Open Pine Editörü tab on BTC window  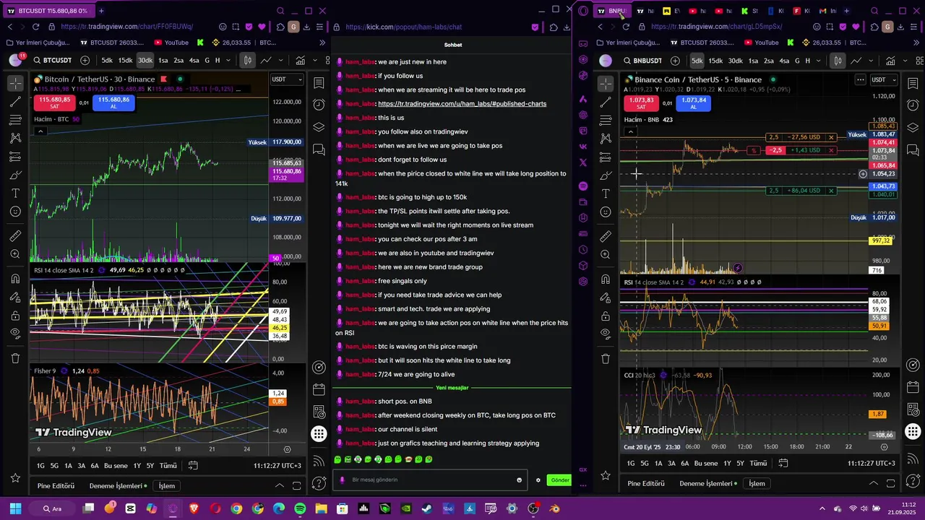pyautogui.click(x=56, y=486)
